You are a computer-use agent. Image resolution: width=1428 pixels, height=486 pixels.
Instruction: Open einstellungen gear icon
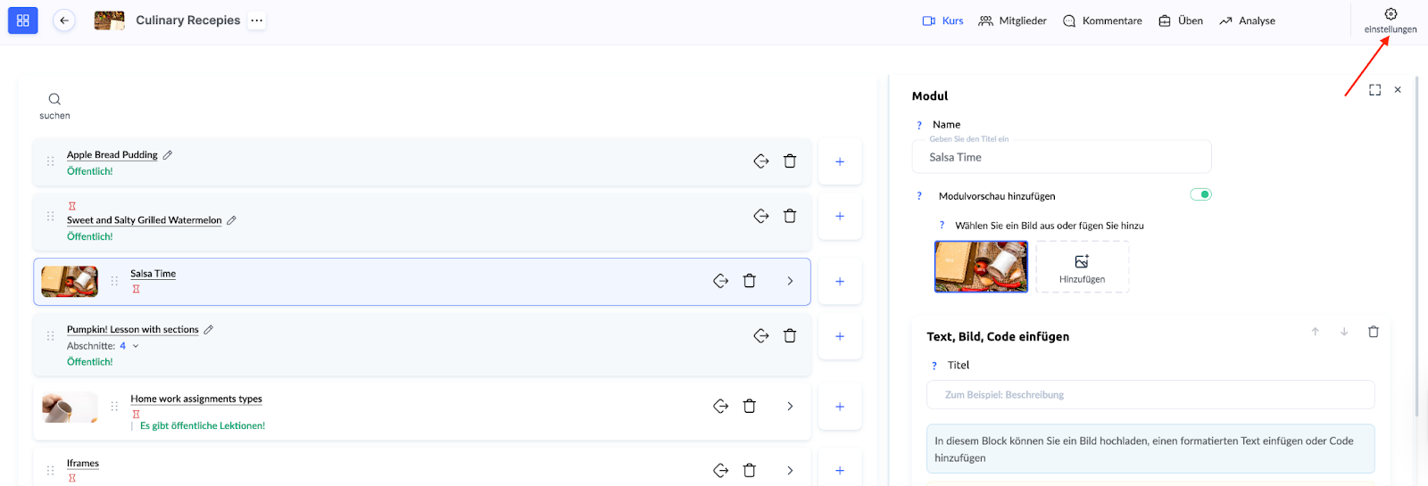tap(1391, 14)
